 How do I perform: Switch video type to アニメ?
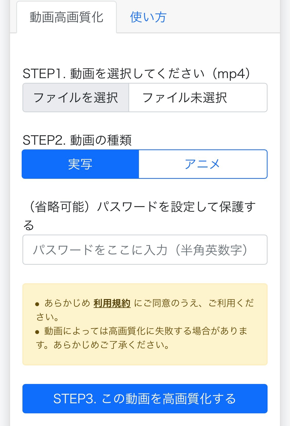(x=203, y=164)
